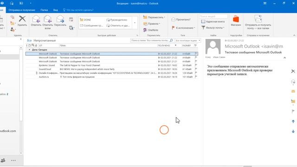Click the Ответить и уда... quick step
This screenshot has height=167, width=297.
tap(118, 26)
